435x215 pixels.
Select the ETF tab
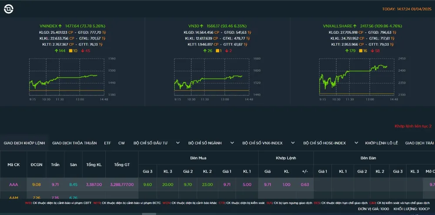(107, 143)
